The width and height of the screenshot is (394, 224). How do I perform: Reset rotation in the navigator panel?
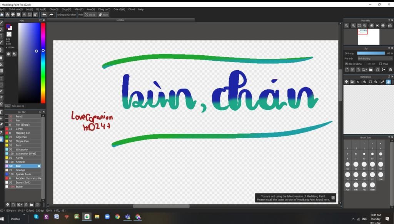pos(377,26)
